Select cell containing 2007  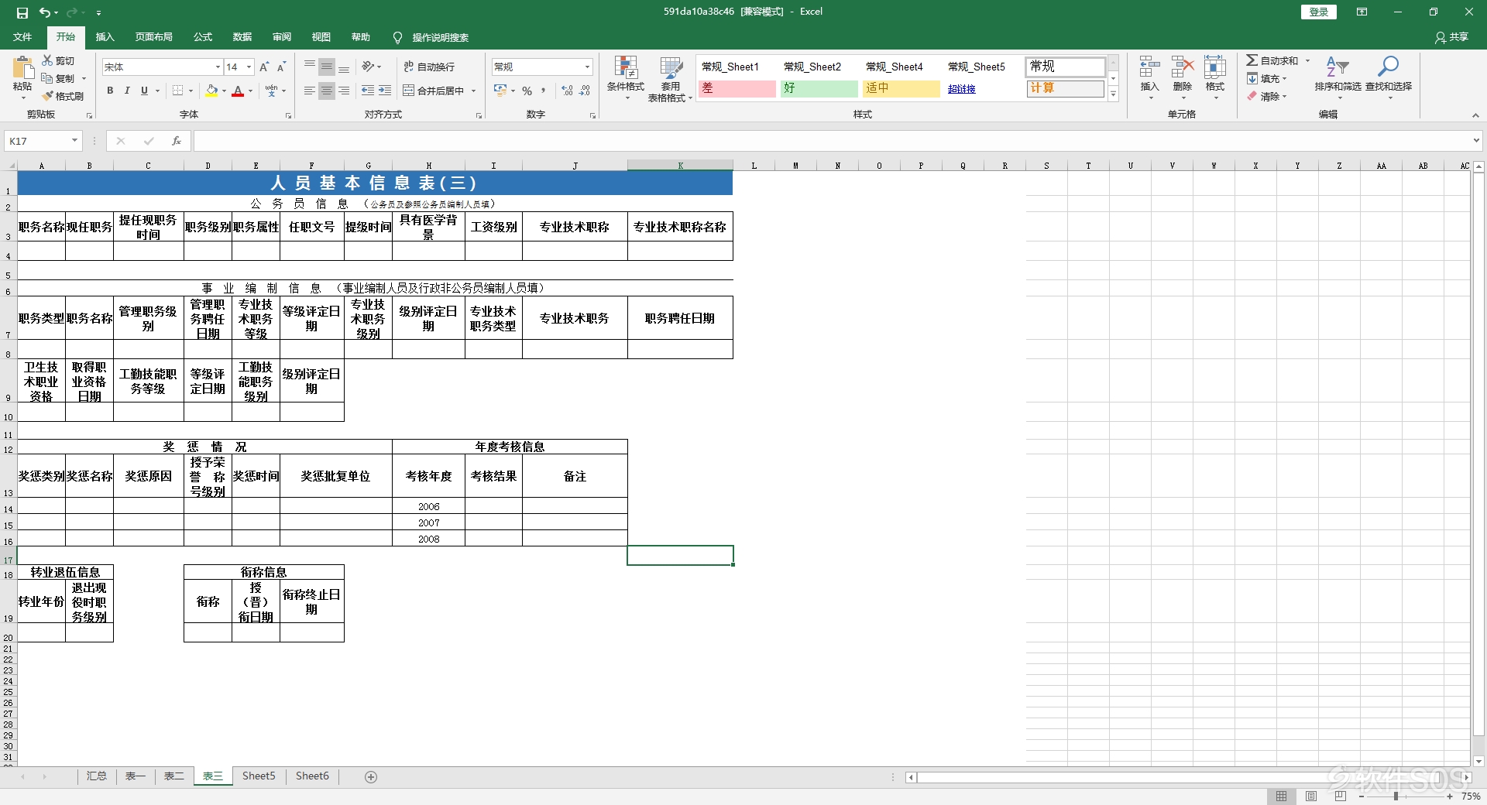click(428, 523)
